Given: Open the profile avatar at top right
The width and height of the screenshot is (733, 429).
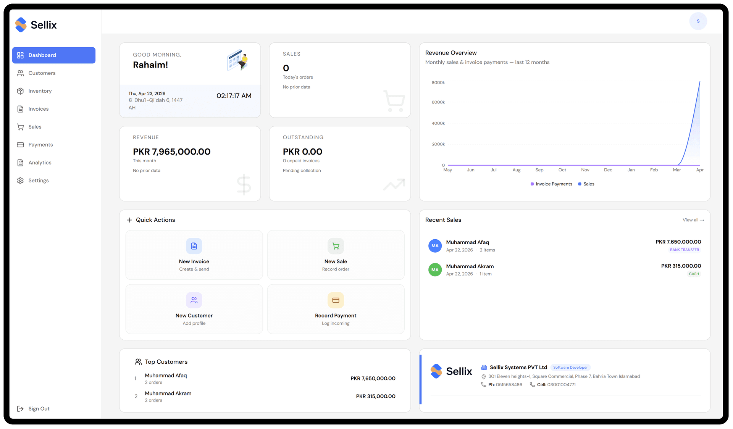Looking at the screenshot, I should click(698, 21).
